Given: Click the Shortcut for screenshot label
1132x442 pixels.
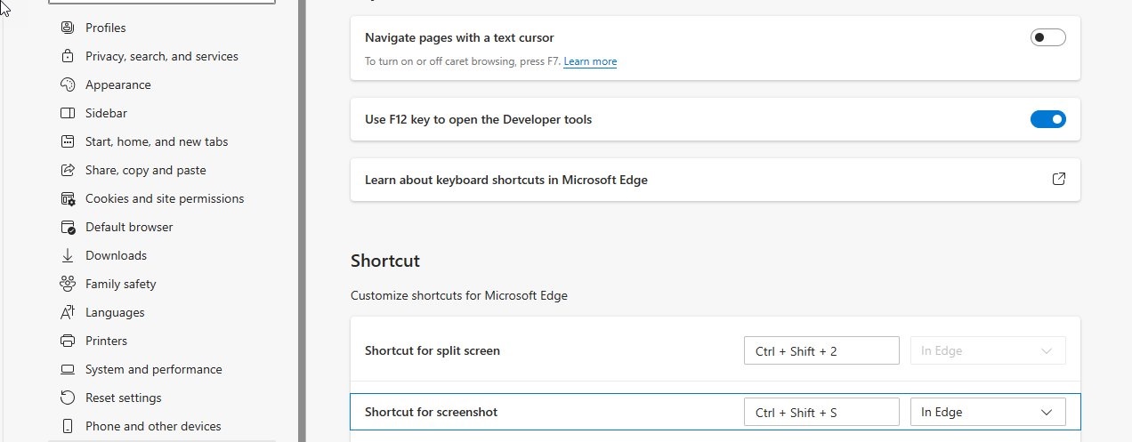Looking at the screenshot, I should [x=432, y=412].
